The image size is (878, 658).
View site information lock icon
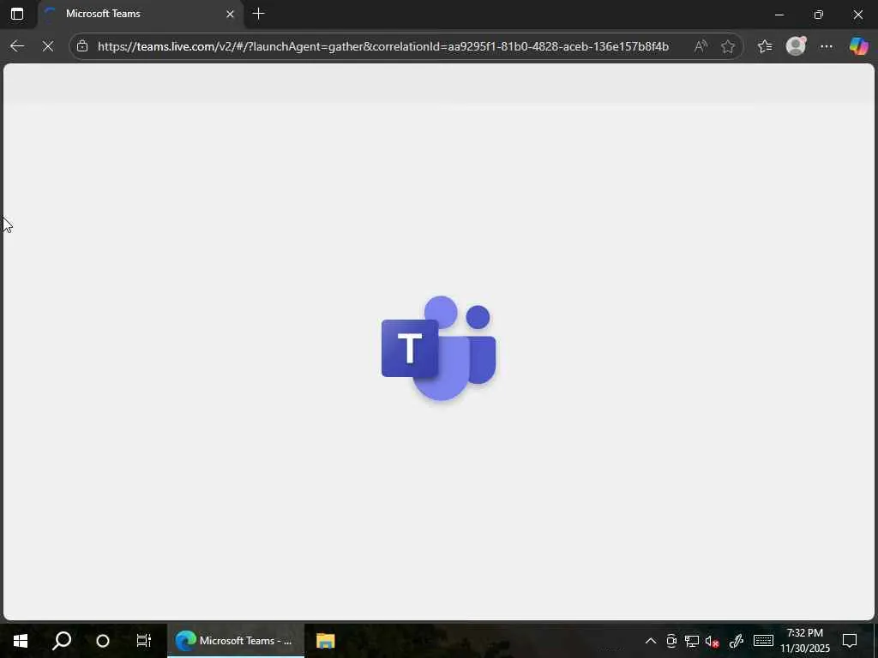click(82, 46)
